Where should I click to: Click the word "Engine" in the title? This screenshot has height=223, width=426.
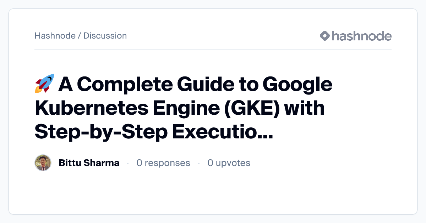pos(187,108)
